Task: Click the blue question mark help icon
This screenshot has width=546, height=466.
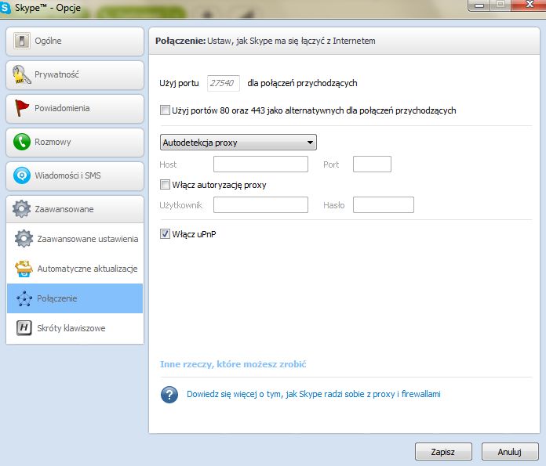Action: click(169, 395)
